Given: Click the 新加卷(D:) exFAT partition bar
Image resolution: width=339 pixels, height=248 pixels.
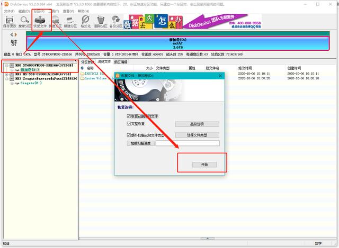Looking at the screenshot, I should tap(178, 43).
